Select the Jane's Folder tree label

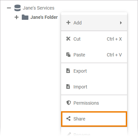tap(44, 17)
